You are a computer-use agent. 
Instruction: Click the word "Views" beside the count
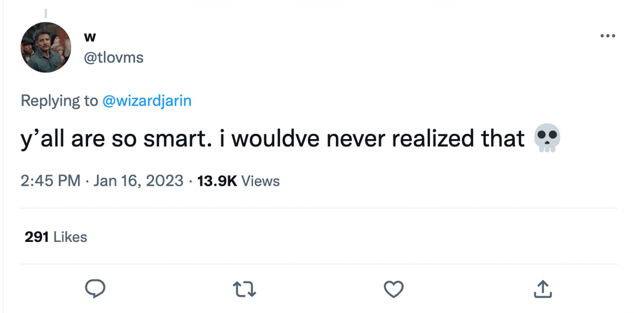tap(260, 180)
